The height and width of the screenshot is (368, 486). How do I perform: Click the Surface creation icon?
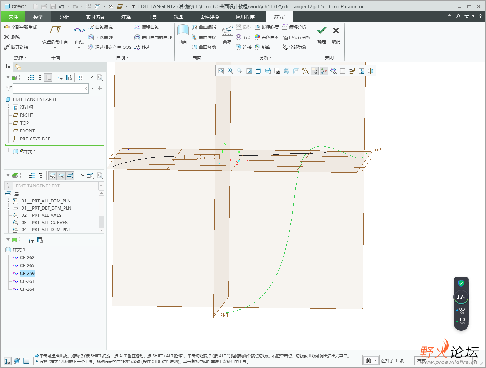tap(183, 31)
